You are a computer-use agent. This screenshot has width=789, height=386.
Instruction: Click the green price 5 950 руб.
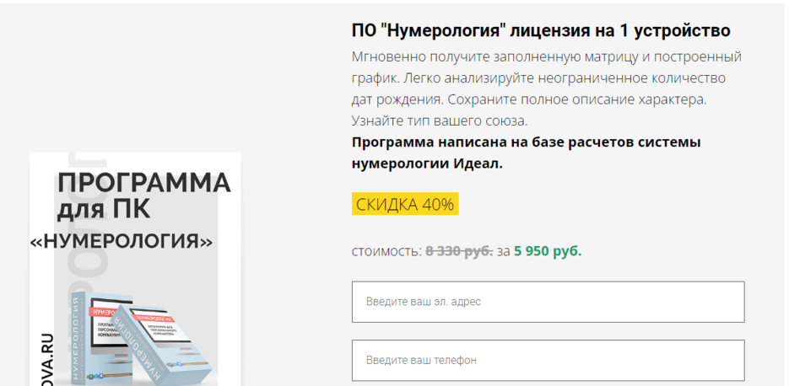pos(548,251)
